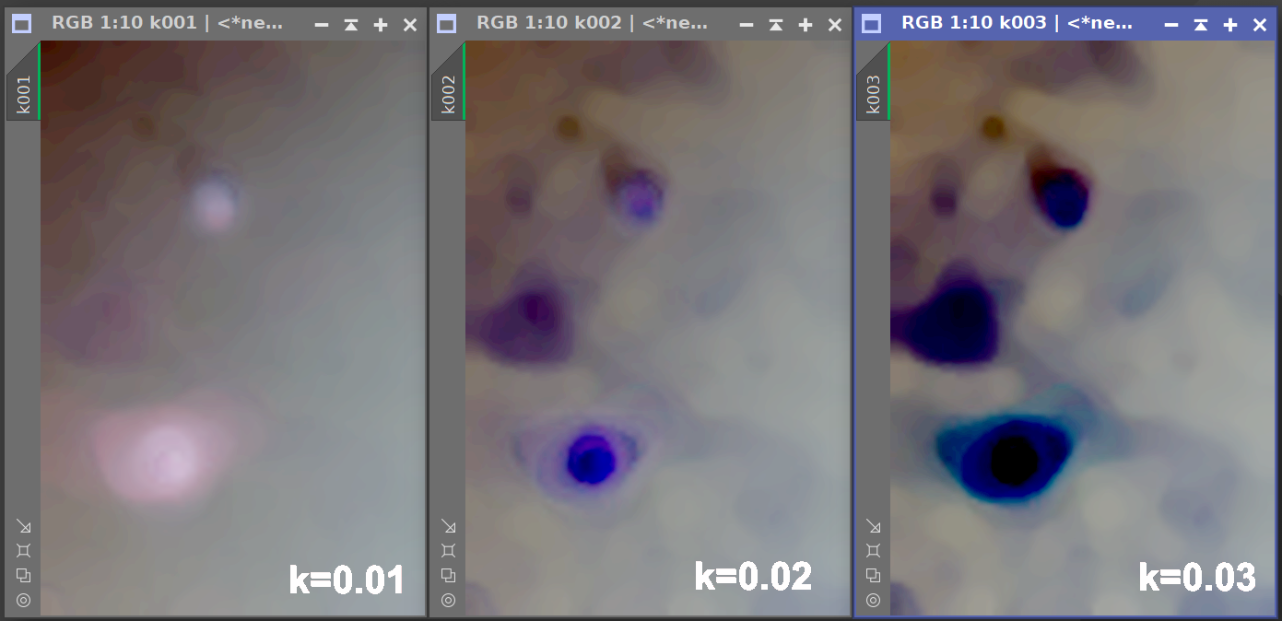Click the diagonal arrow icon in the k003 window
Viewport: 1282px width, 621px height.
pyautogui.click(x=873, y=526)
